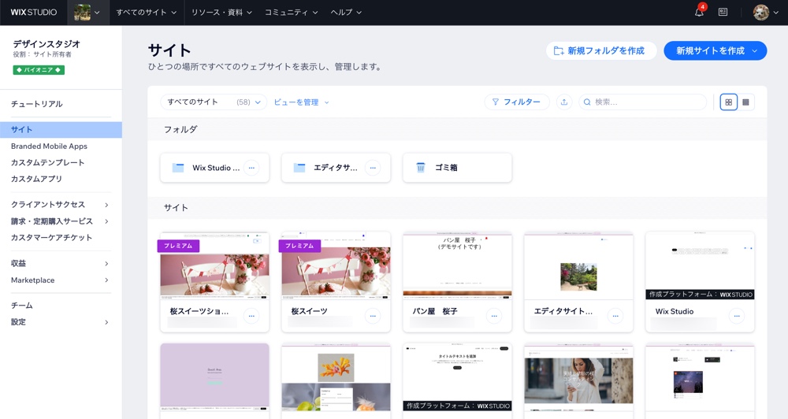
Task: Open the news panel icon next to the bell
Action: pyautogui.click(x=723, y=12)
